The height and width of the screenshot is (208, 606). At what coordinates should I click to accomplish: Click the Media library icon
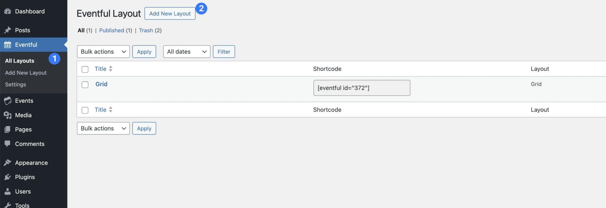(7, 115)
